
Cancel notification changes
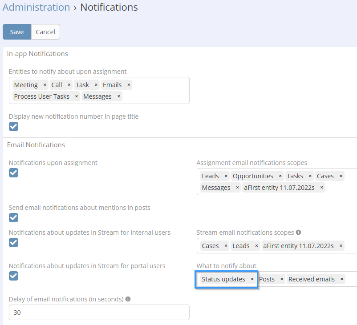click(x=45, y=32)
